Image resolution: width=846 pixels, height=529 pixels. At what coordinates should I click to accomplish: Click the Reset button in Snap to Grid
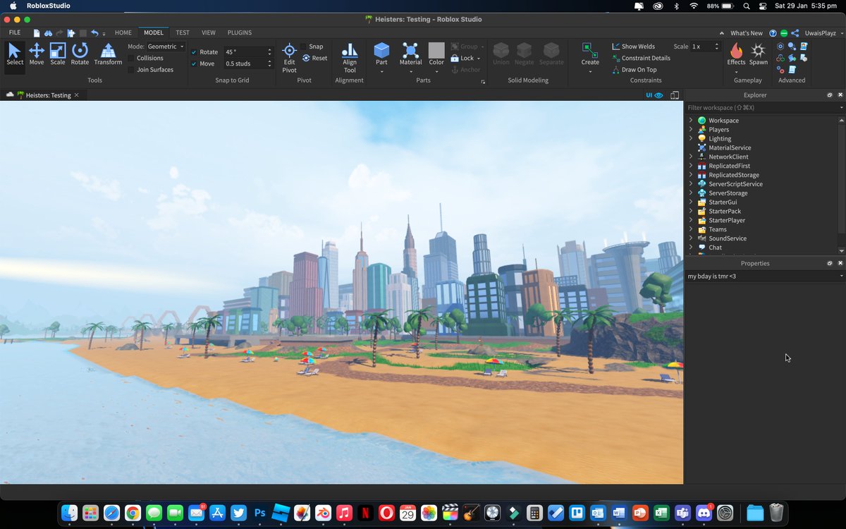[314, 58]
